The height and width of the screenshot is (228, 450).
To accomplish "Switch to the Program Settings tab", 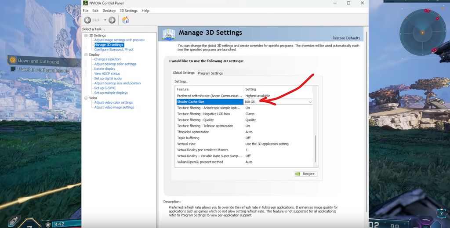I will tap(210, 73).
